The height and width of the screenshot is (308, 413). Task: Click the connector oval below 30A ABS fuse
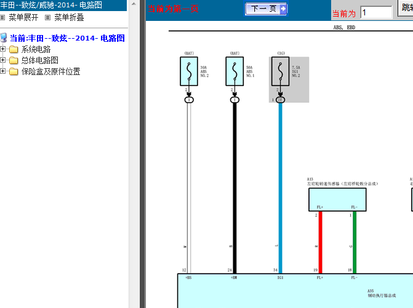click(189, 100)
